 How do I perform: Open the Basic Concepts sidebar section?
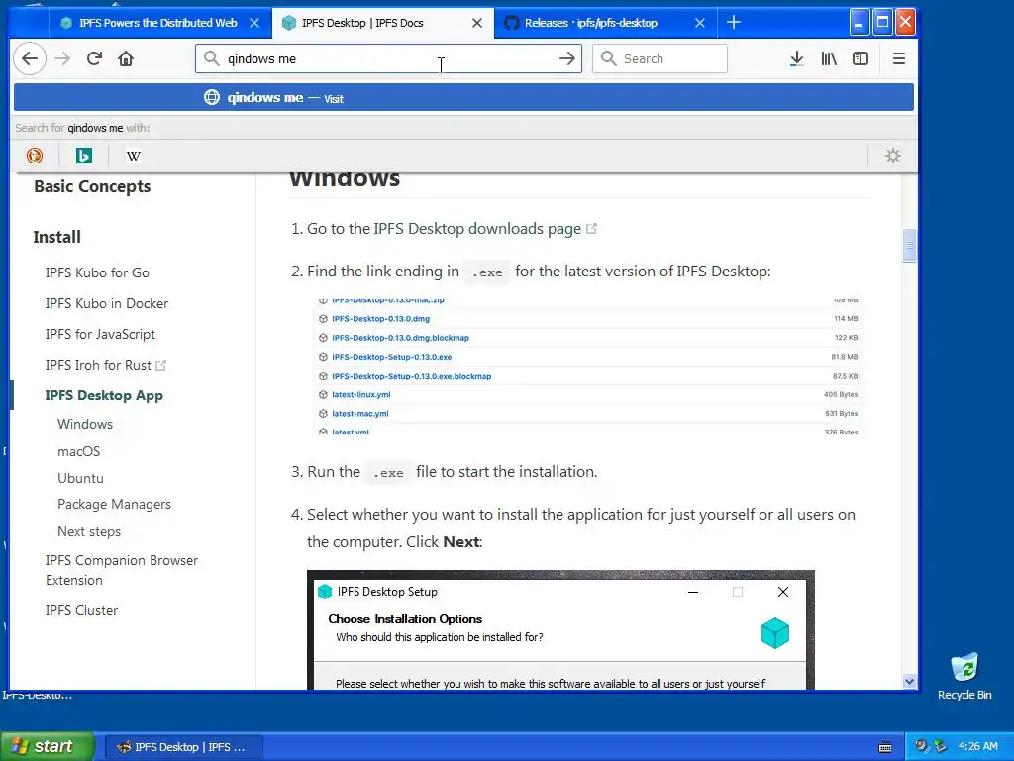92,186
